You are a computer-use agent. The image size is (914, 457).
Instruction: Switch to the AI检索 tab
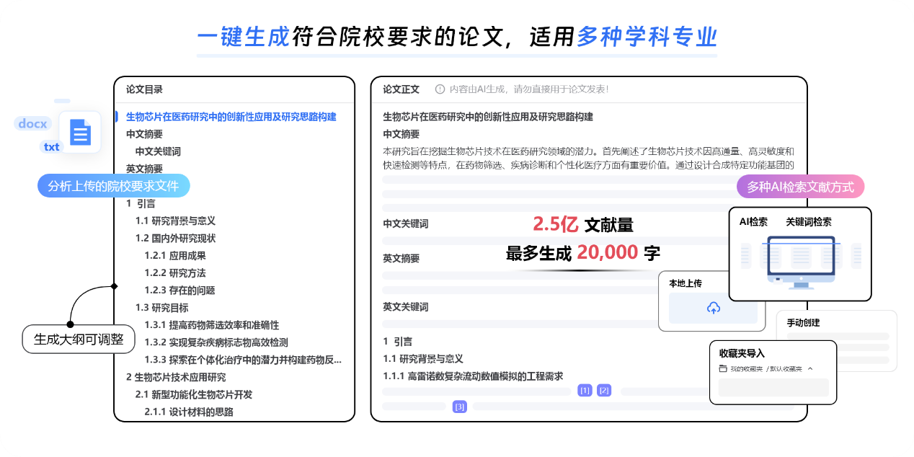pyautogui.click(x=753, y=222)
